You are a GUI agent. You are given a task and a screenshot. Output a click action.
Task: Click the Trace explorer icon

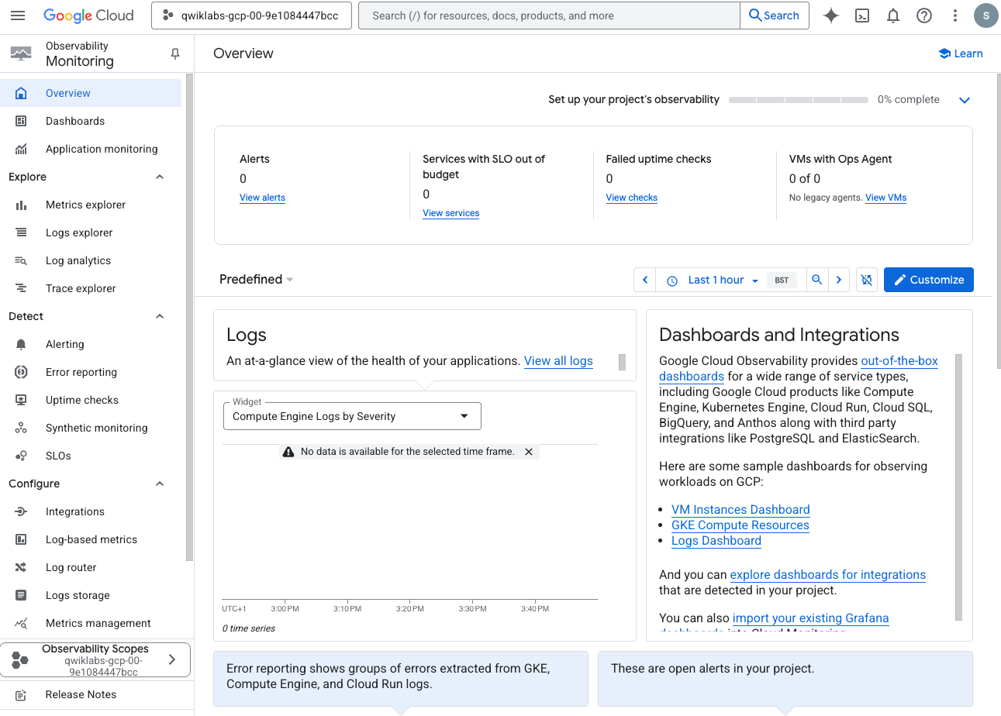click(21, 288)
